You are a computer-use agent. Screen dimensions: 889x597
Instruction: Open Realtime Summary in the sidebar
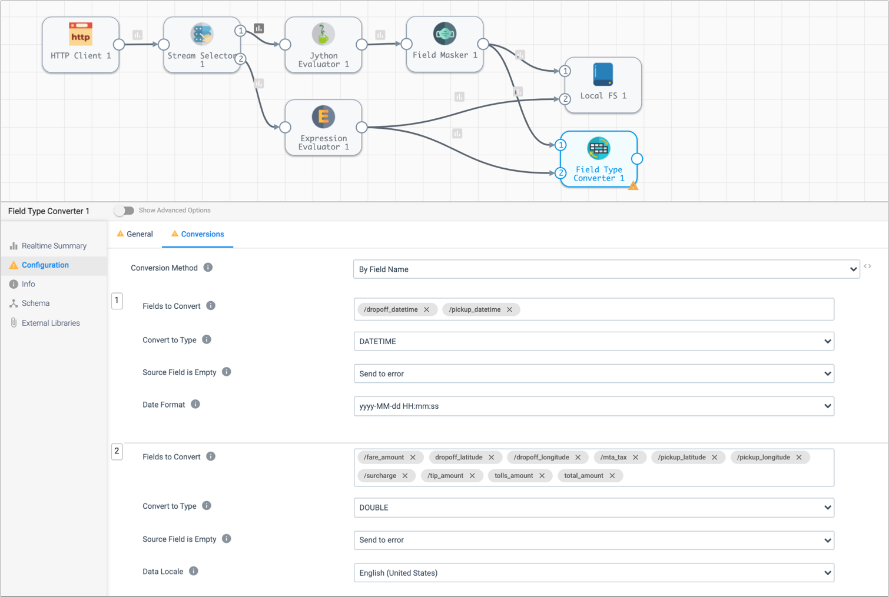click(54, 246)
